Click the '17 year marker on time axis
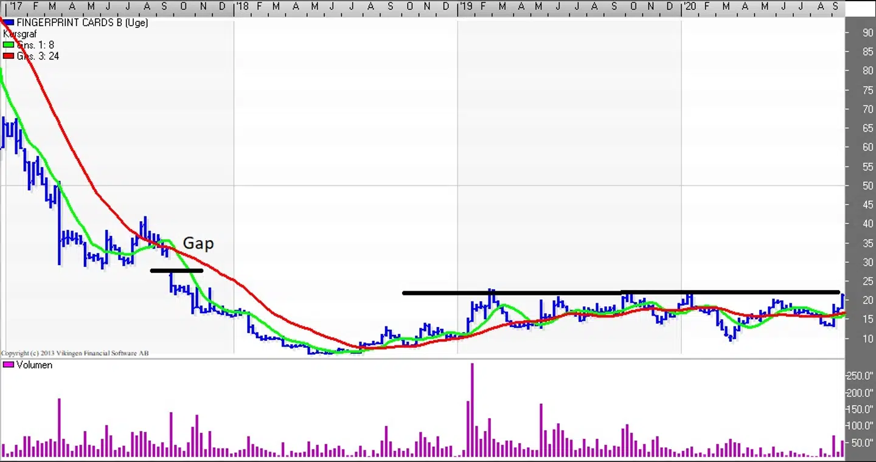 coord(15,6)
